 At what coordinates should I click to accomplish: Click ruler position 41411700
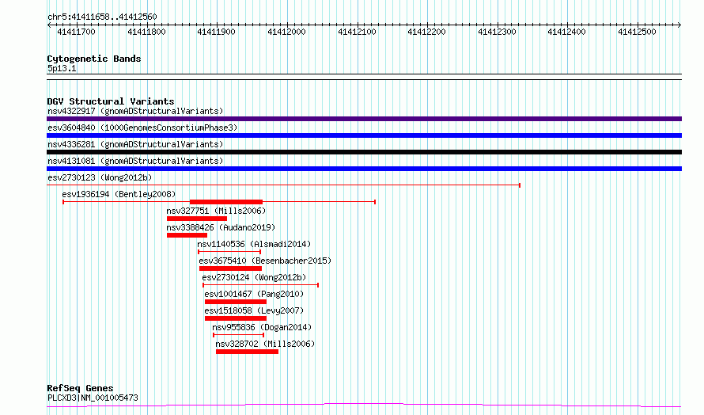(76, 32)
